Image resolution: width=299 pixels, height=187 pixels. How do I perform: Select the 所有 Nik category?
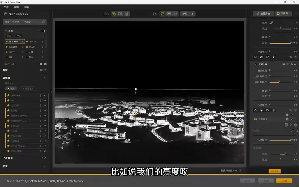tap(15, 41)
